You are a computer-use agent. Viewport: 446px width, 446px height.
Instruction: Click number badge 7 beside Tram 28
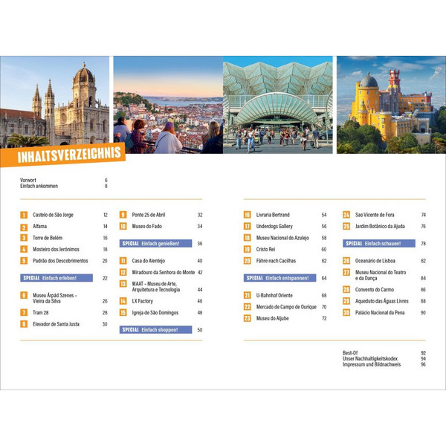click(x=24, y=313)
